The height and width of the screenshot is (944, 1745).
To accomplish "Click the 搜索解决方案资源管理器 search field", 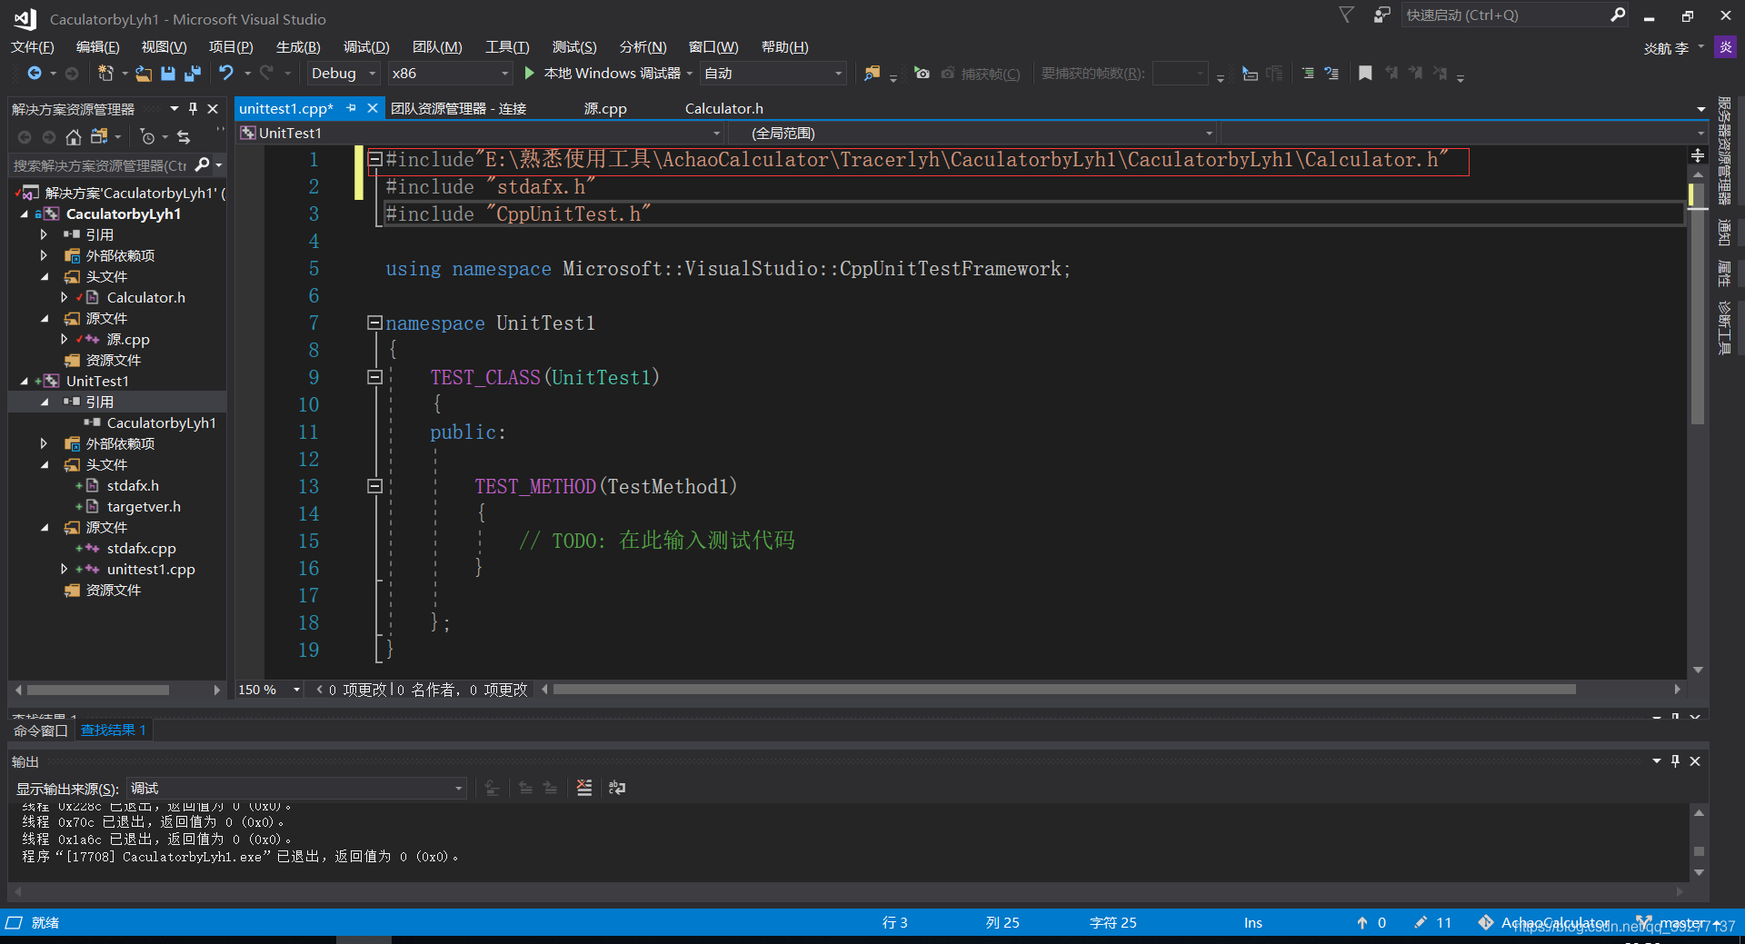I will coord(100,165).
